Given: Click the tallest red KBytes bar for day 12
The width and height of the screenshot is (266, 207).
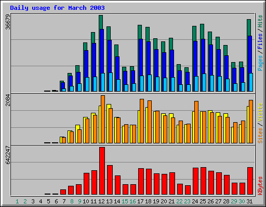Looking at the screenshot, I should click(102, 171).
